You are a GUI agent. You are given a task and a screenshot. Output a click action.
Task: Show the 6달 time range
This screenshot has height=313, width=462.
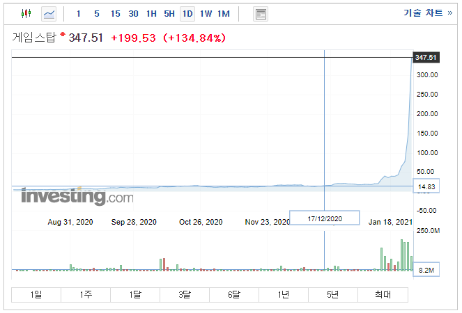234,294
